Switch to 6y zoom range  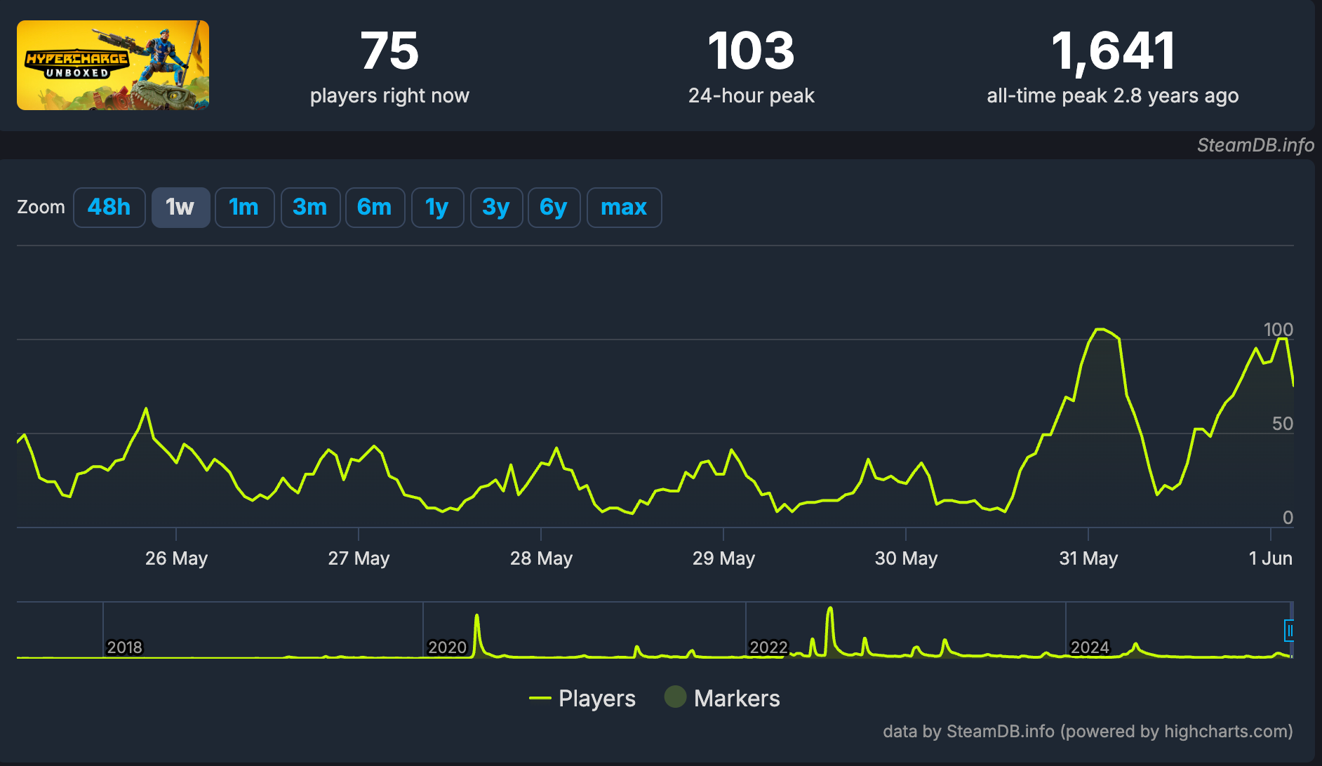click(x=554, y=208)
